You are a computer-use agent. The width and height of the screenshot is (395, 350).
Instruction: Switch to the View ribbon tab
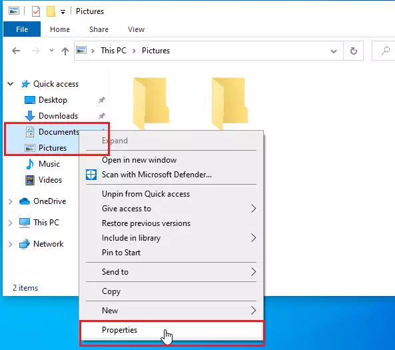point(136,29)
